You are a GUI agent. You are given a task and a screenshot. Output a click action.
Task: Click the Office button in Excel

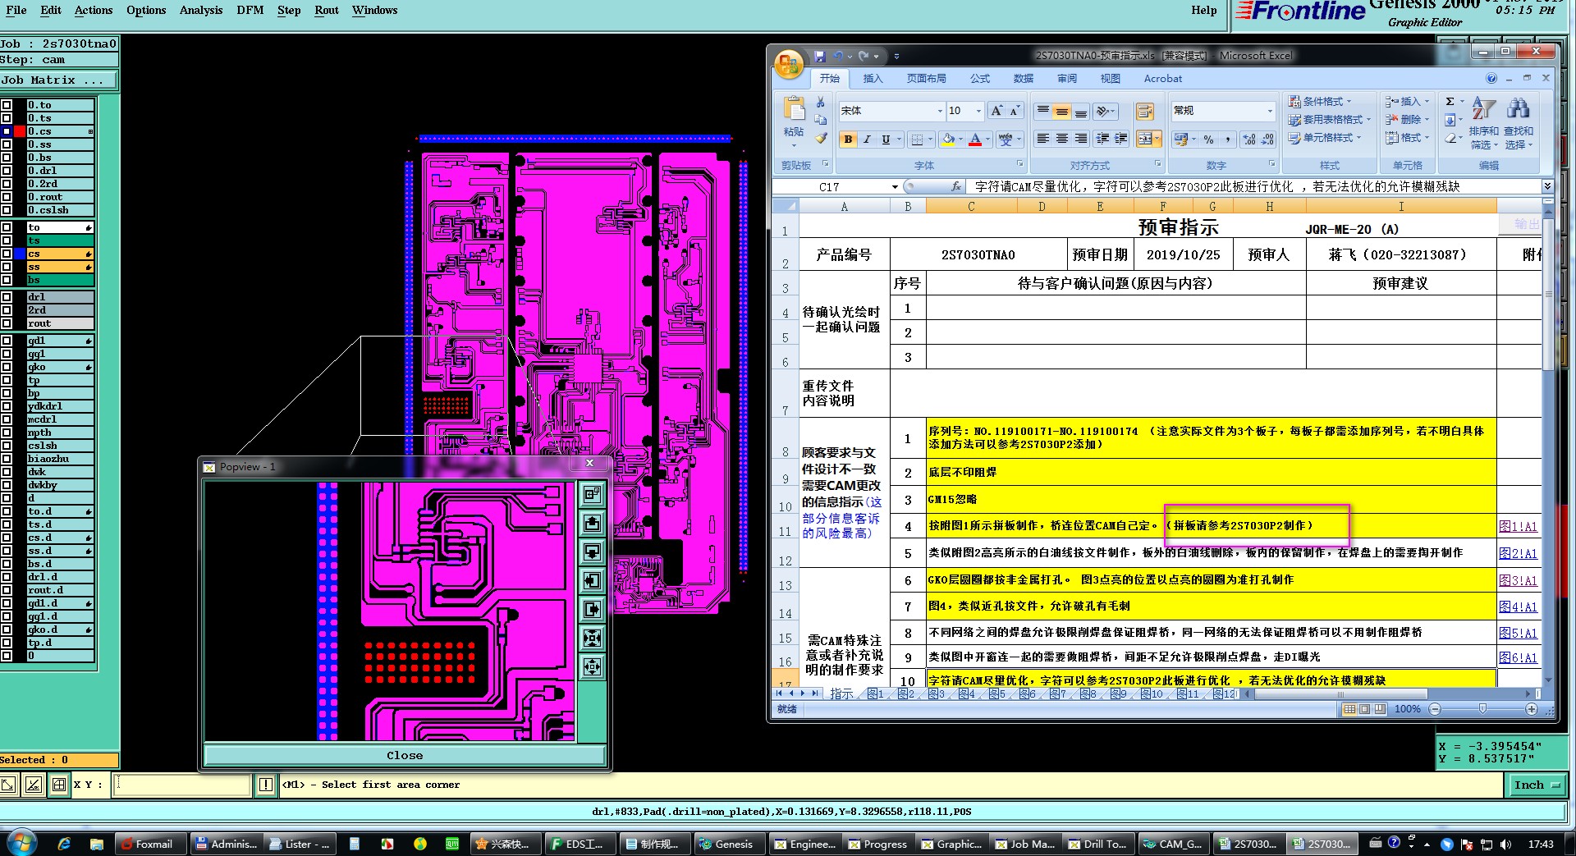[x=789, y=65]
